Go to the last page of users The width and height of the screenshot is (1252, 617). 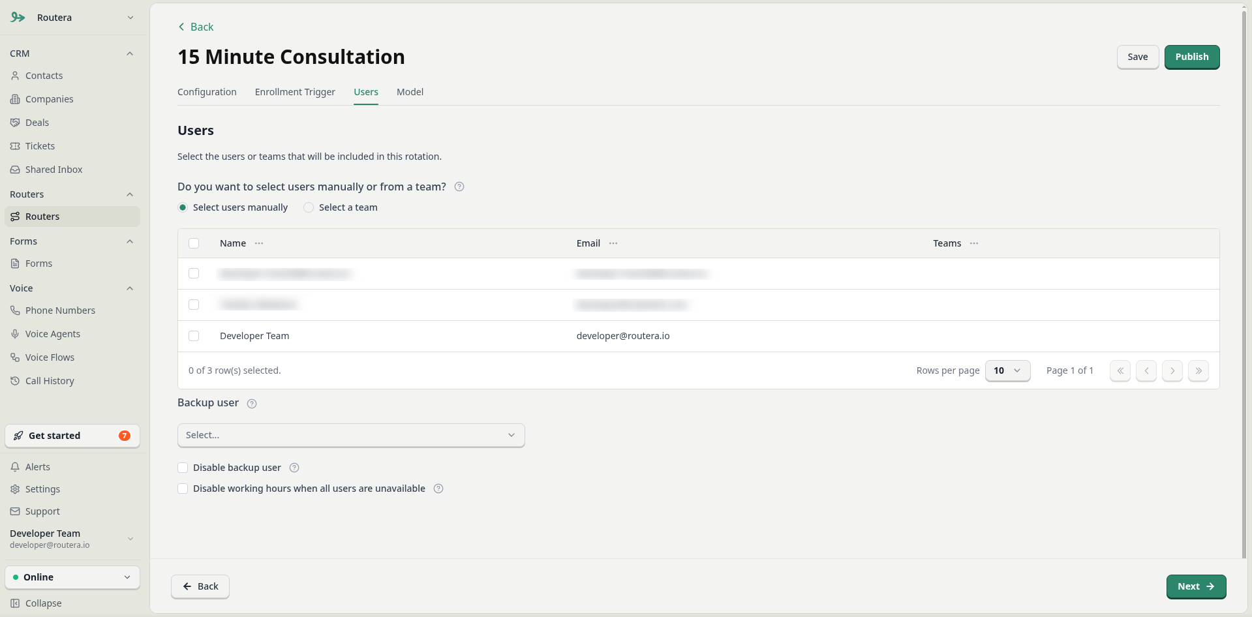1199,370
